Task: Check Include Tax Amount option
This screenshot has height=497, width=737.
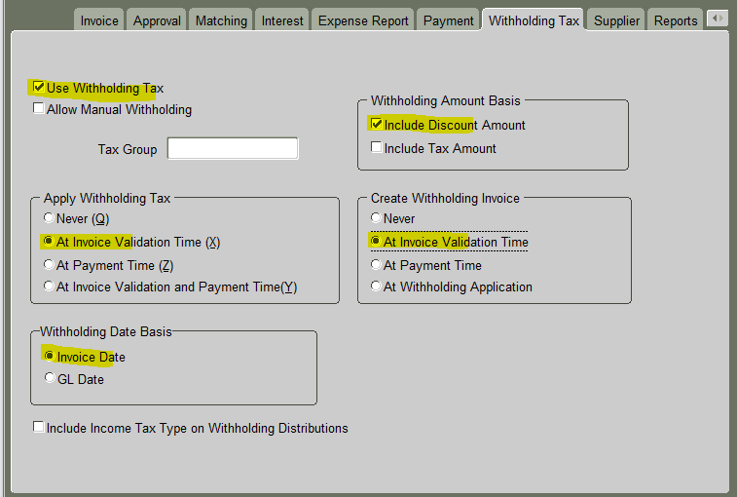Action: click(x=376, y=147)
